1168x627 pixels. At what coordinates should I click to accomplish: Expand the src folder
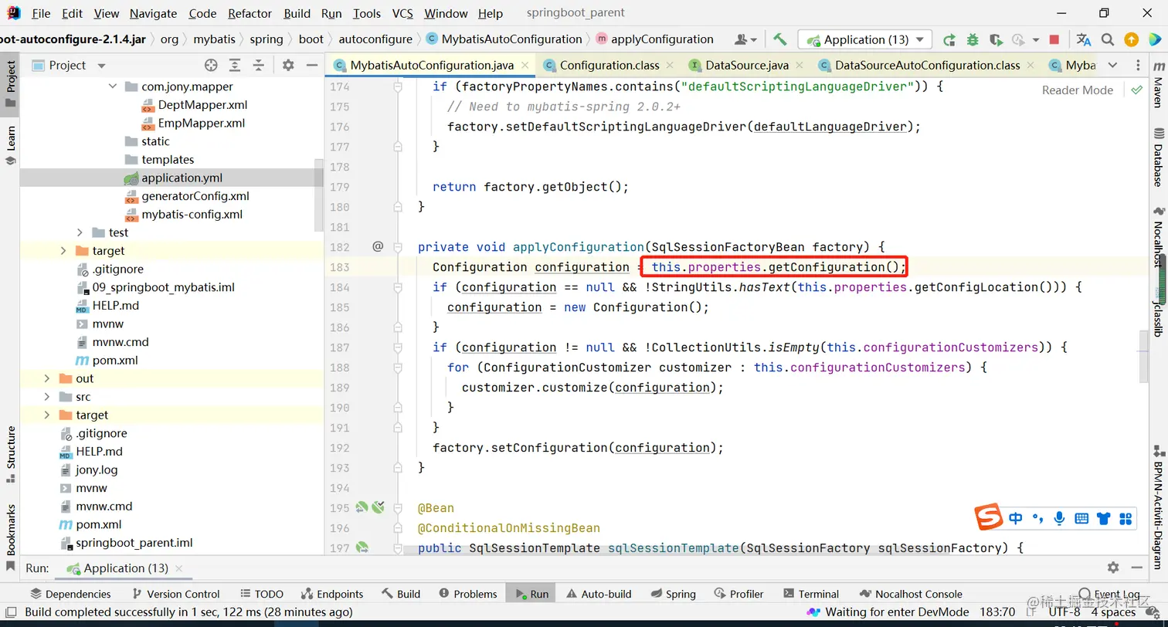46,397
